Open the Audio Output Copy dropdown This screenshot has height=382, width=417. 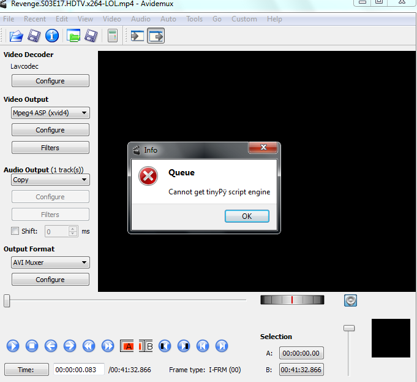(50, 180)
